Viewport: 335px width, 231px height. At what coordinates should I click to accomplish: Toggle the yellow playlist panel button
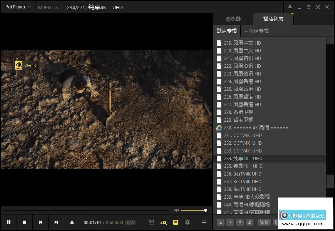pos(176,222)
